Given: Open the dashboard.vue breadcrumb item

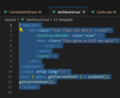Looking at the screenshot, I should point(38,20).
